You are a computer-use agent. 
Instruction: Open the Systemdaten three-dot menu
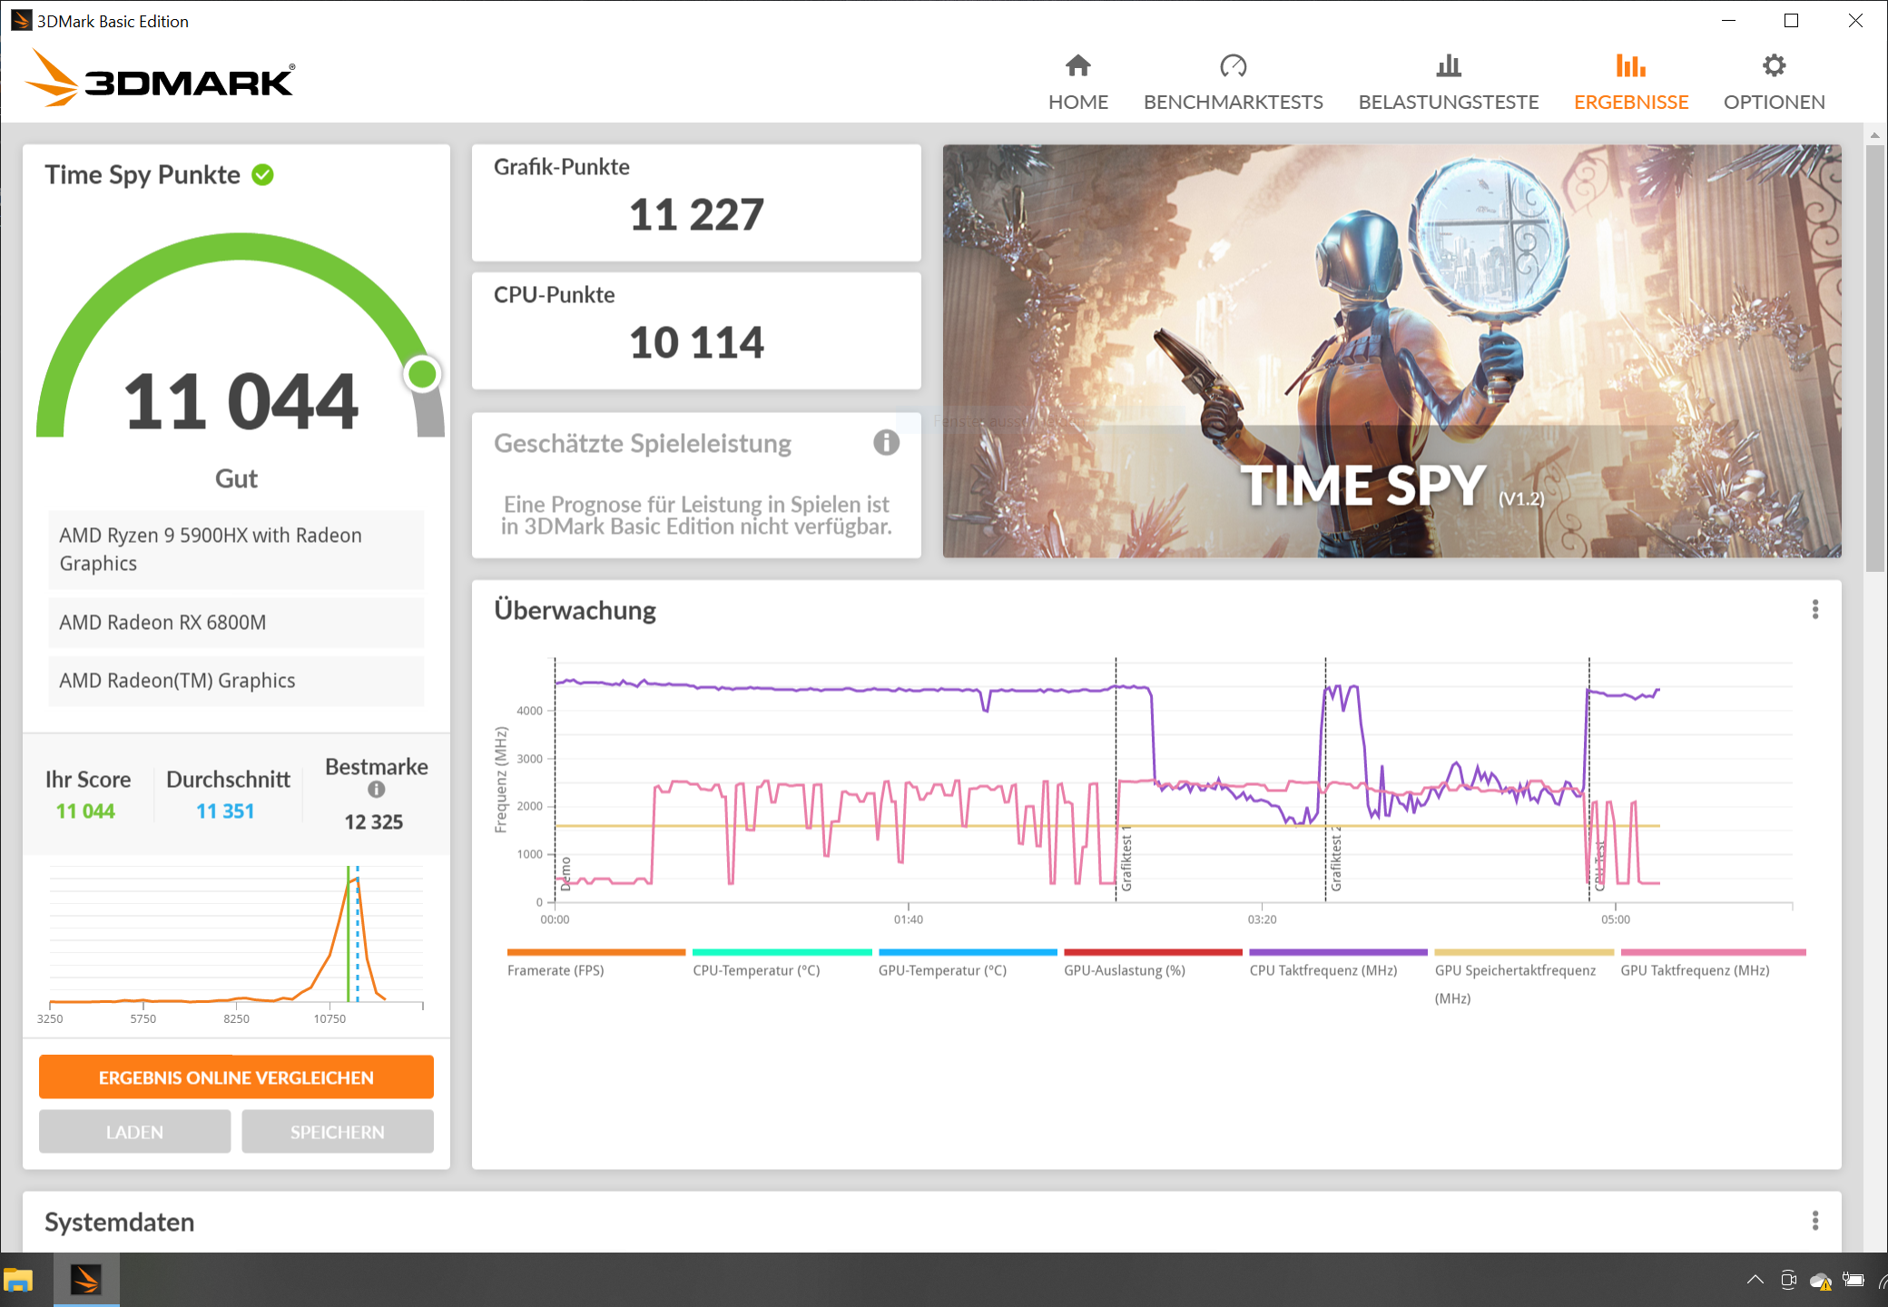pyautogui.click(x=1815, y=1222)
